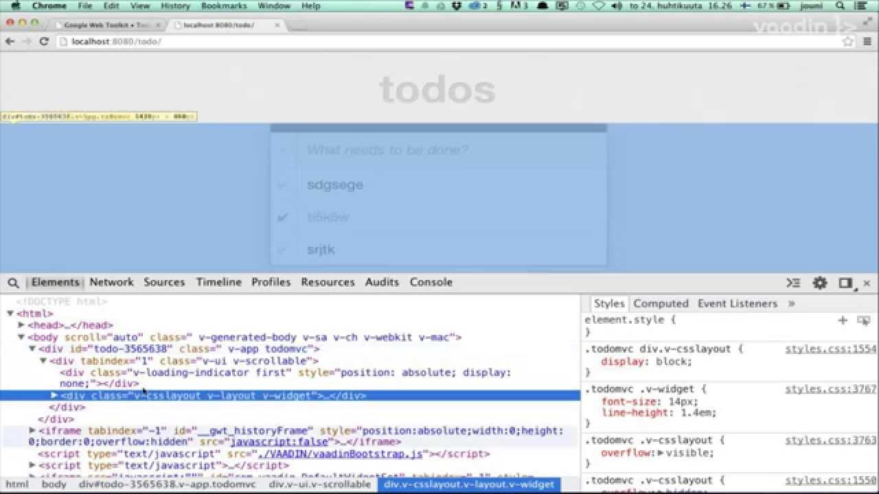Go back with the browser back arrow
This screenshot has height=494, width=879.
point(10,41)
